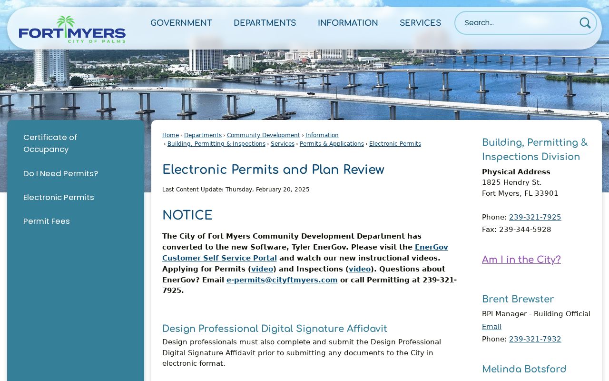Open Am I in the City? link

(521, 260)
